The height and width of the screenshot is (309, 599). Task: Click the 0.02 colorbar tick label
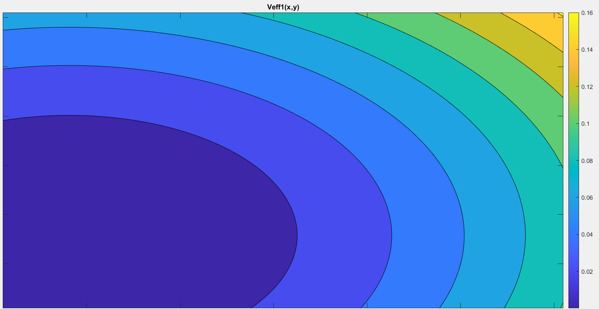coord(586,272)
